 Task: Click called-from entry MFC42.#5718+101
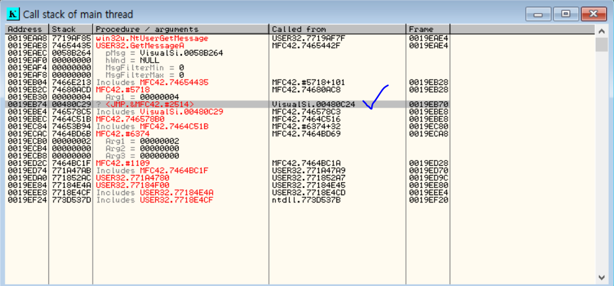pos(309,82)
